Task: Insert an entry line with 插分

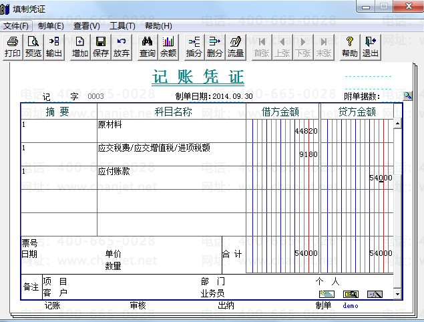Action: (x=194, y=47)
